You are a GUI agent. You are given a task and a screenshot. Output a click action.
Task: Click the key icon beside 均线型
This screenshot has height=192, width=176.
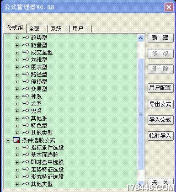[x=25, y=59]
